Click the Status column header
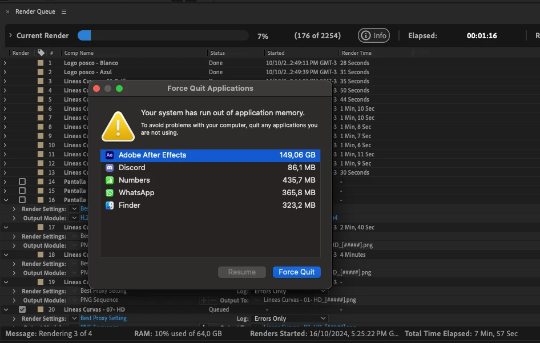The width and height of the screenshot is (540, 343). (x=217, y=53)
